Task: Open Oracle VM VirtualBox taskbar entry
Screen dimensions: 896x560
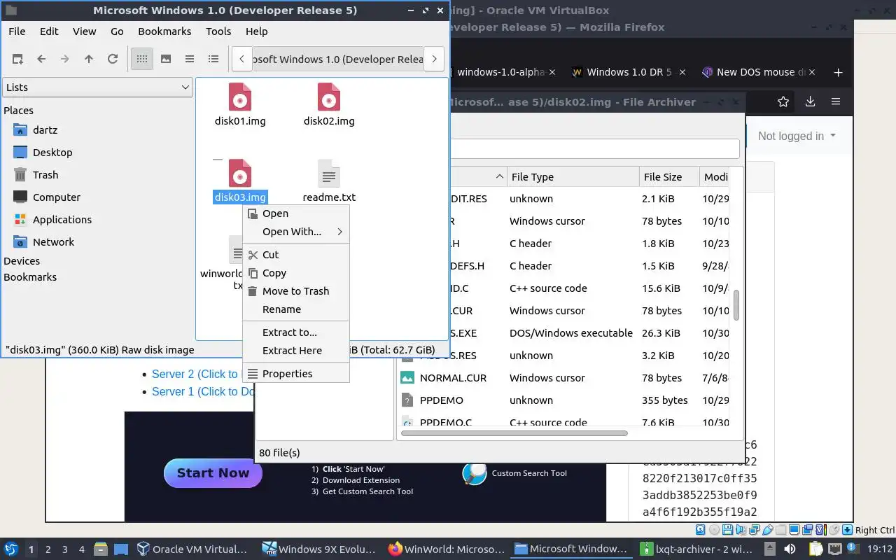Action: 192,549
